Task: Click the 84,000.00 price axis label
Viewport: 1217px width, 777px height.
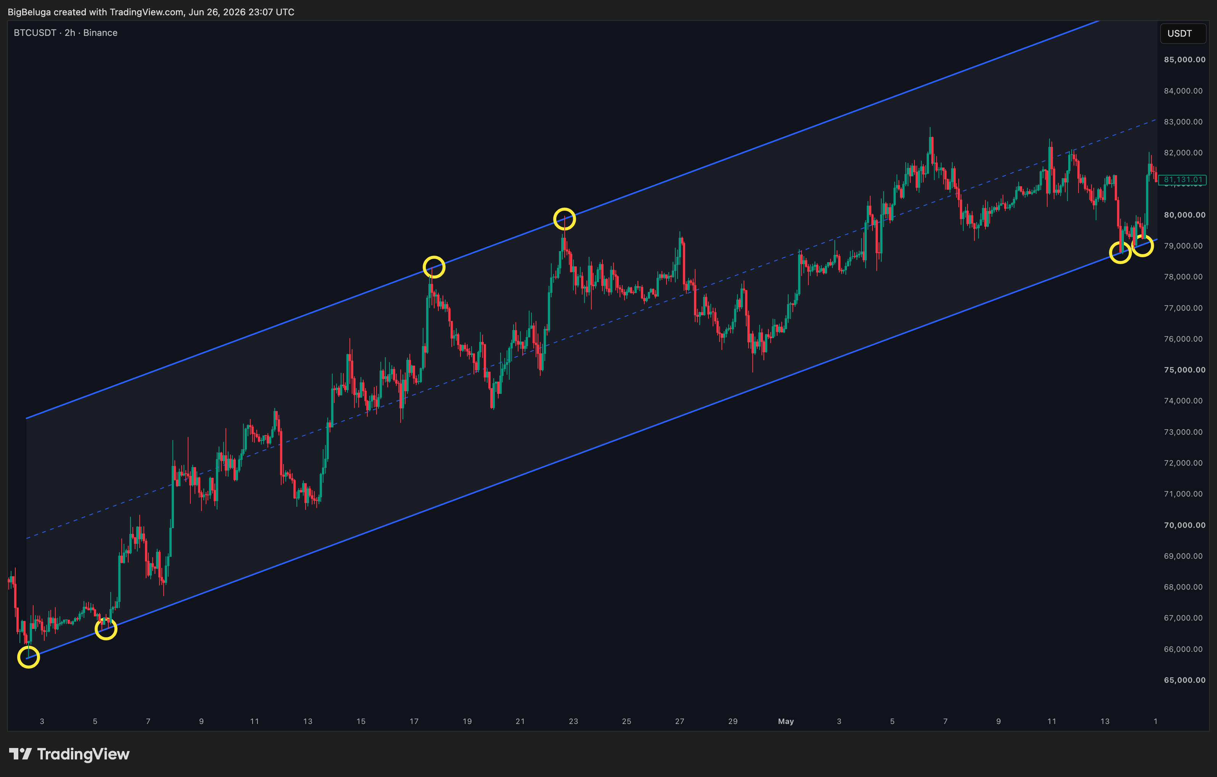Action: [x=1183, y=91]
